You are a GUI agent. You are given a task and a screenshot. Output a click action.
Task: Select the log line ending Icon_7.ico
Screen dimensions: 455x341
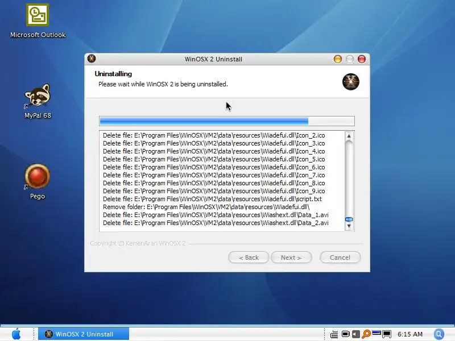pyautogui.click(x=214, y=175)
